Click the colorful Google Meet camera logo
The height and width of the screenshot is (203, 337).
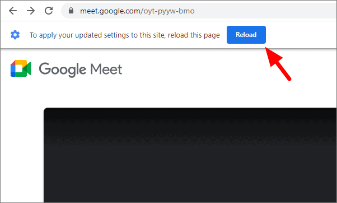pyautogui.click(x=21, y=68)
